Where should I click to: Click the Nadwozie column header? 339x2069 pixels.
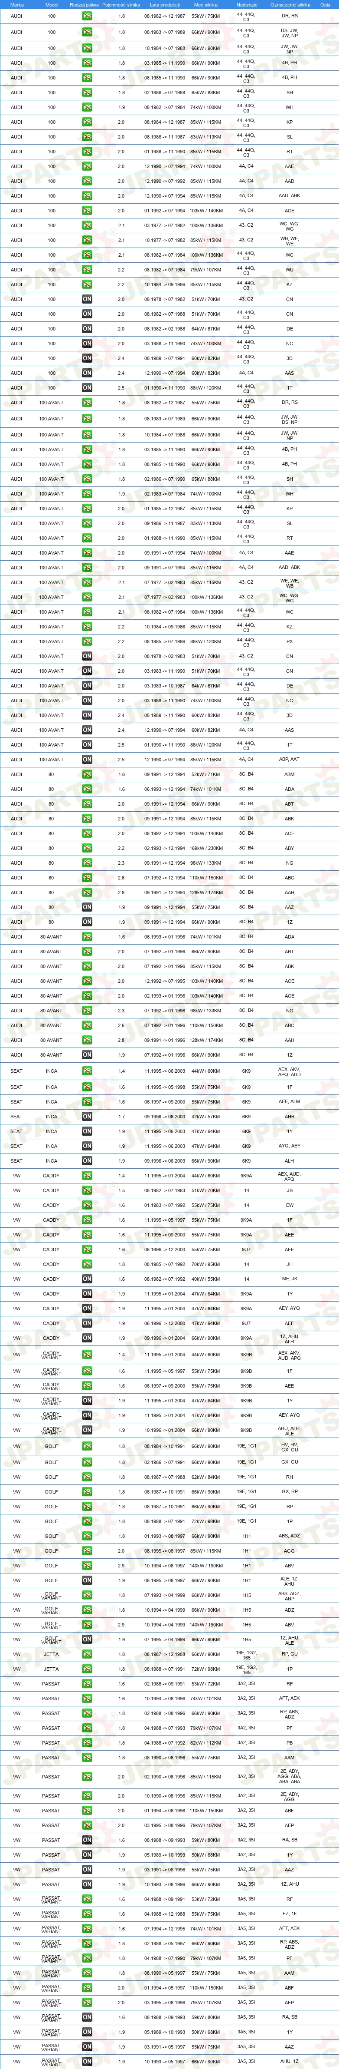coord(247,5)
